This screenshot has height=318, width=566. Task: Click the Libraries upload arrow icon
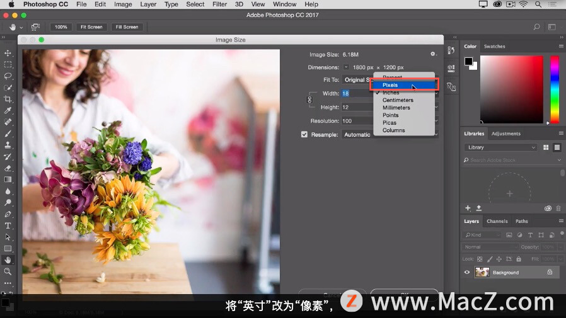[479, 208]
